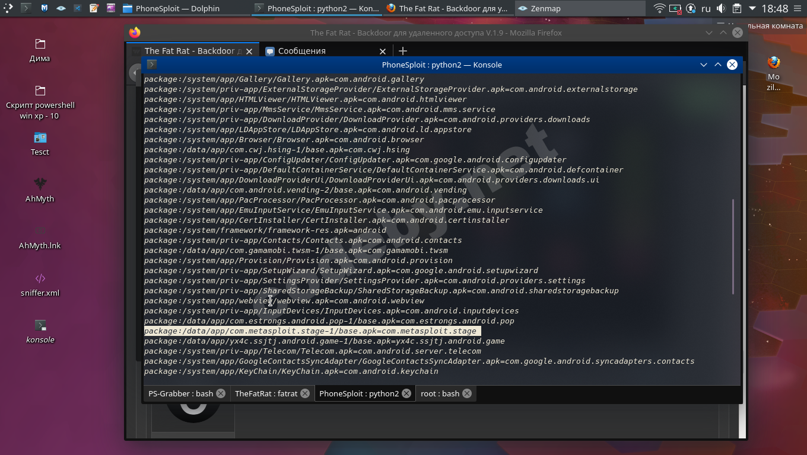Click the com.android.keychain package line
The image size is (807, 455).
(x=291, y=371)
